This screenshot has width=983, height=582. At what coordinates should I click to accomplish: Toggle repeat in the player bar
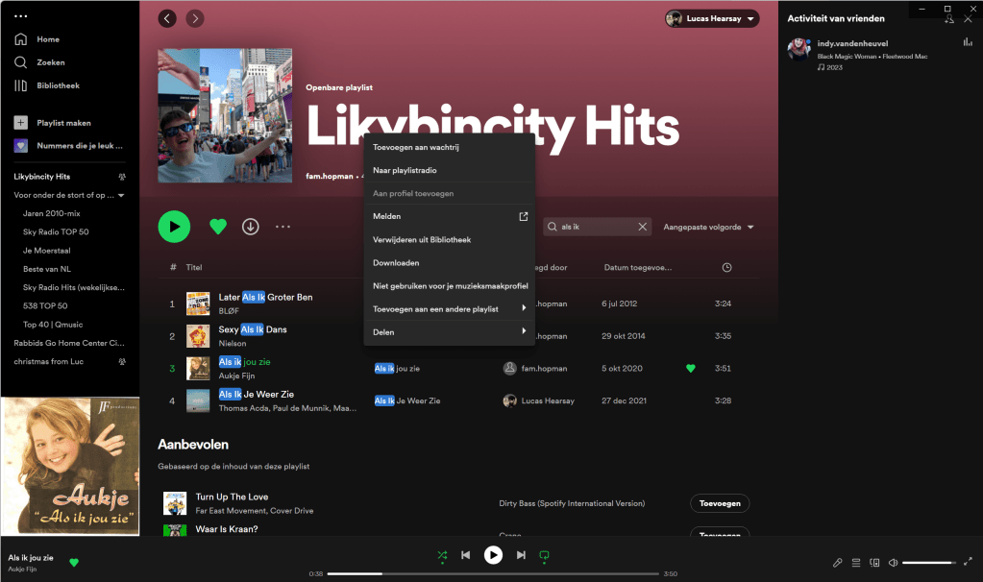coord(544,555)
